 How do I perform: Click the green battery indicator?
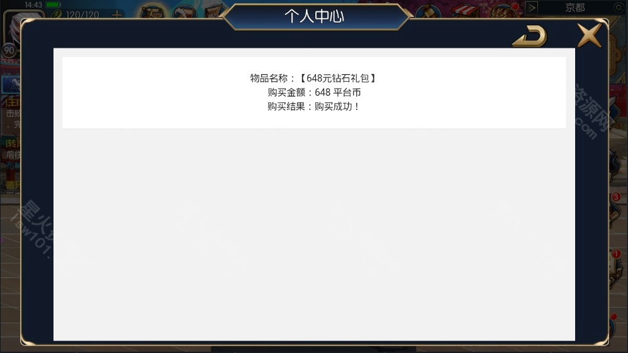coord(52,5)
